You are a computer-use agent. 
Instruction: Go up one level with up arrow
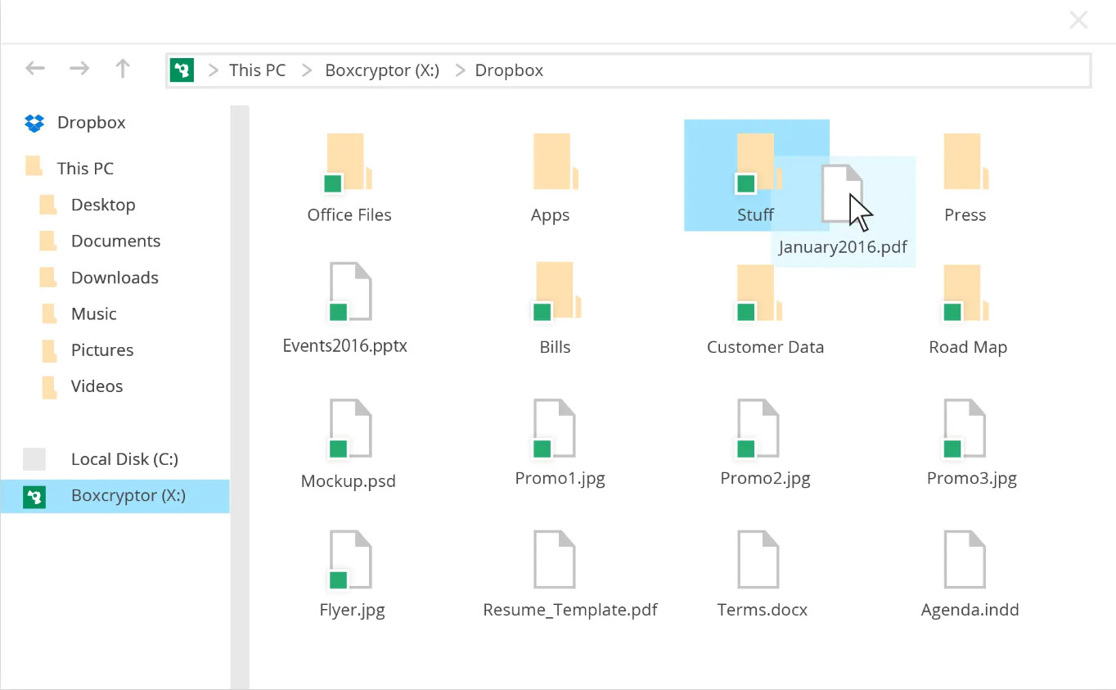point(123,68)
